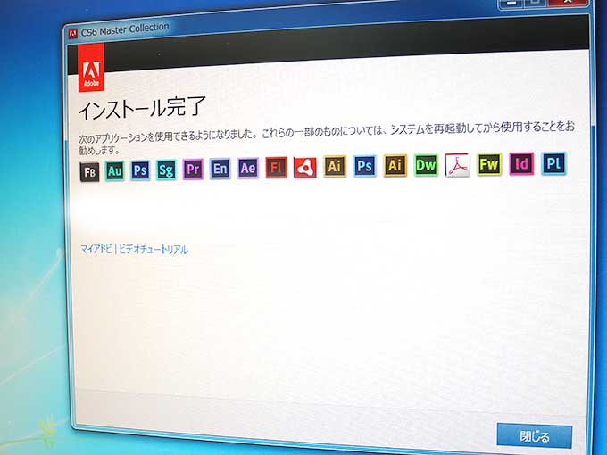The image size is (607, 455).
Task: Click the Fb Flash Builder icon
Action: 89,172
